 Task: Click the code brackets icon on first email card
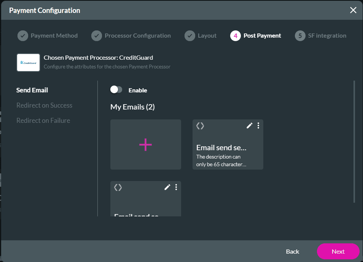(x=200, y=126)
